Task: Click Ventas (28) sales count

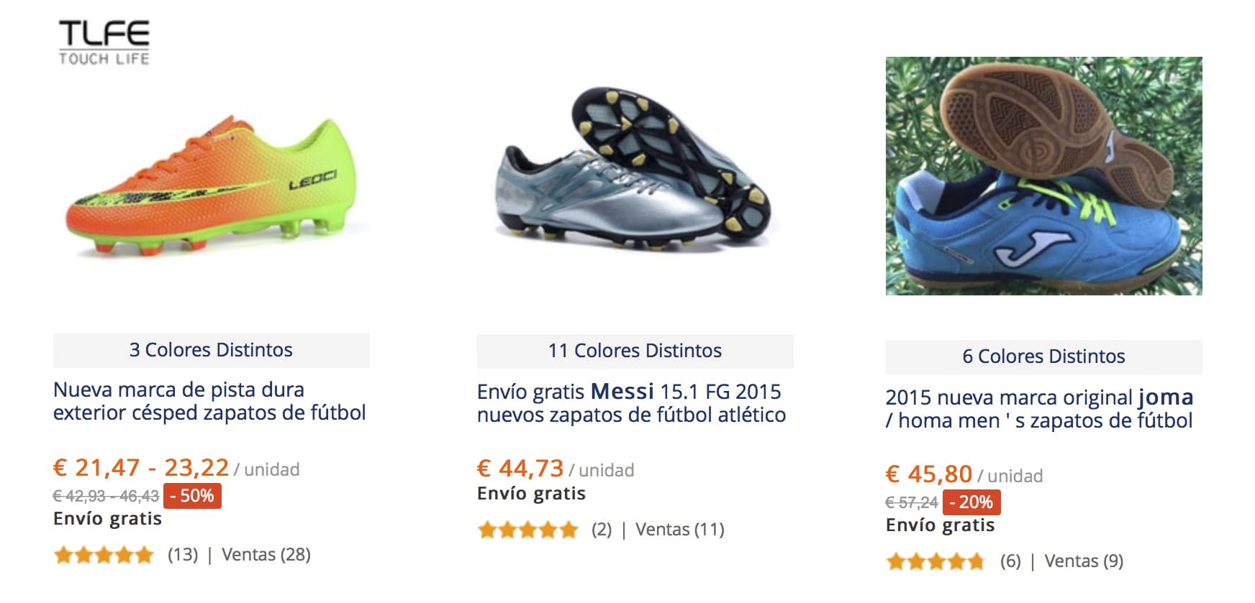Action: (x=266, y=555)
